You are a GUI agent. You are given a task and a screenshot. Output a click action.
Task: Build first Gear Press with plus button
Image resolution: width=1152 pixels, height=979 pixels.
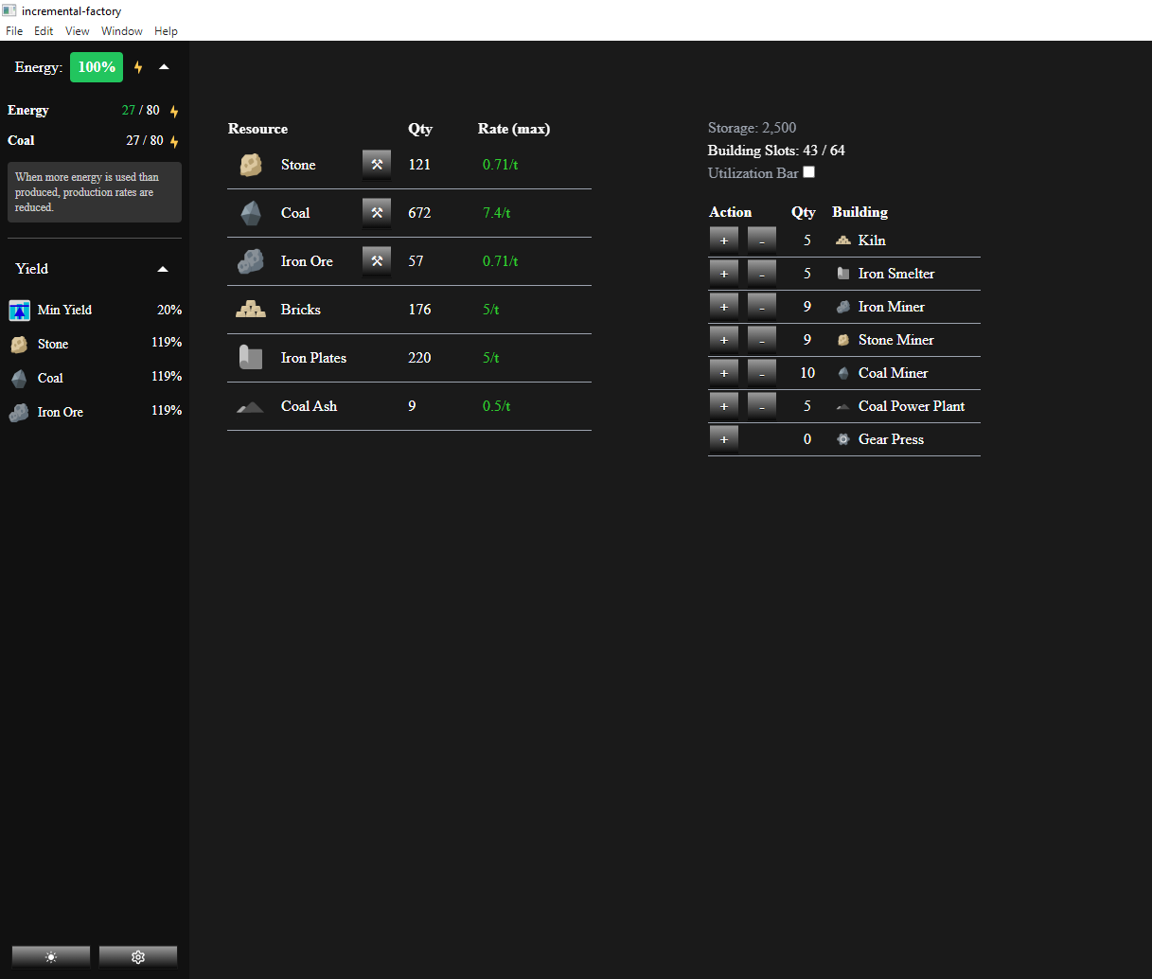724,439
